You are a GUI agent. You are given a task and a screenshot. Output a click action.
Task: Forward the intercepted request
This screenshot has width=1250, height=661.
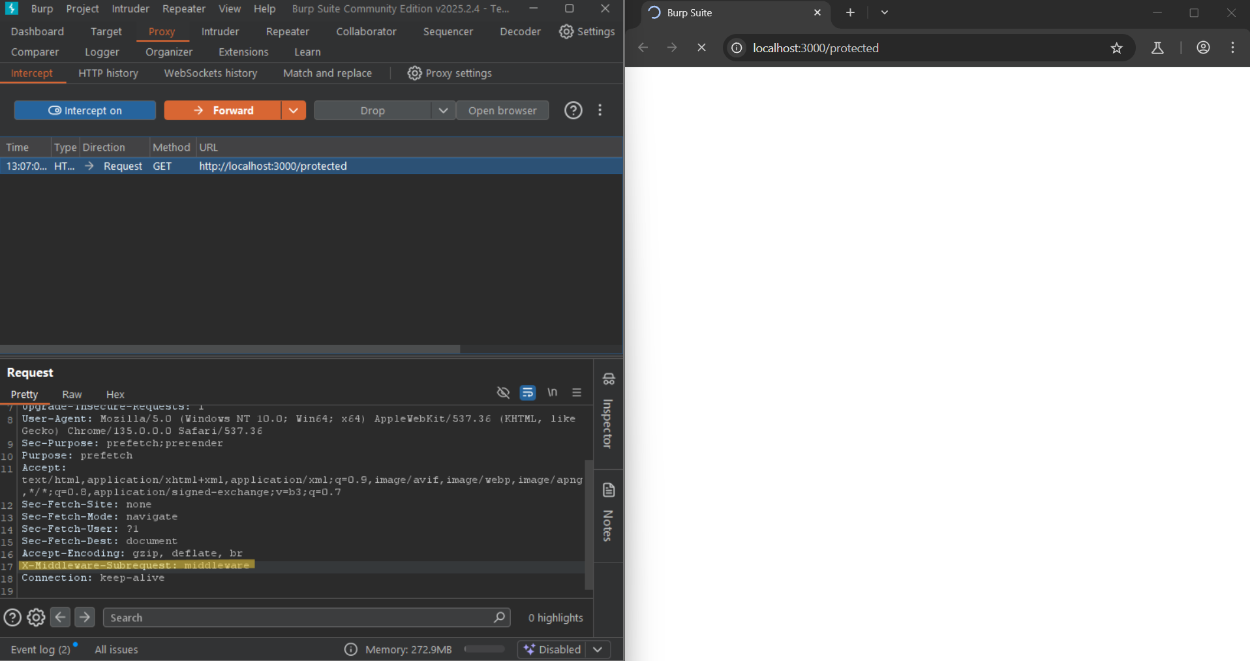tap(223, 110)
